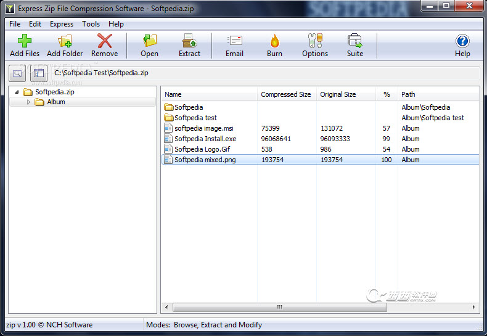
Task: Click the Add Folder toolbar icon
Action: (x=65, y=41)
